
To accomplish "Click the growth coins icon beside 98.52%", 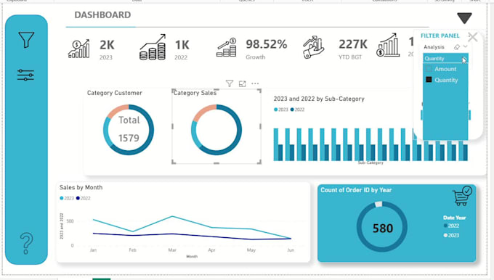I will point(227,47).
